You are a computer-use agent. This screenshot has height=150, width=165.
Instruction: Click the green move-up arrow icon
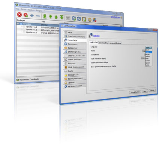pos(56,17)
